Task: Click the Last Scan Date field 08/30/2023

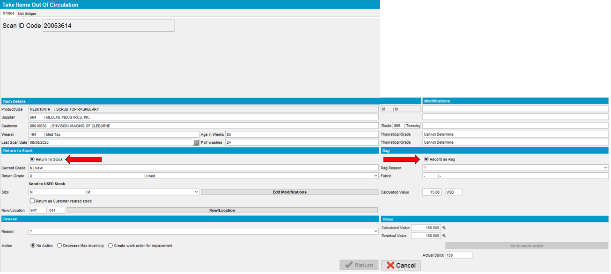Action: click(110, 142)
